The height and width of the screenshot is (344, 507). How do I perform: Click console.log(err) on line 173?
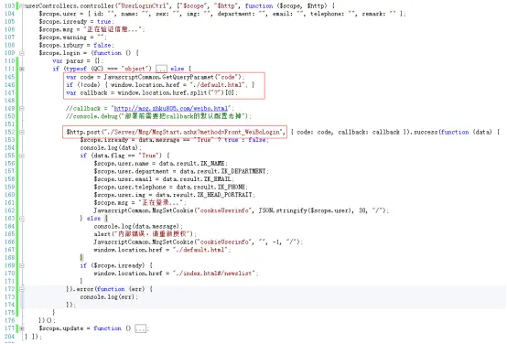click(109, 296)
